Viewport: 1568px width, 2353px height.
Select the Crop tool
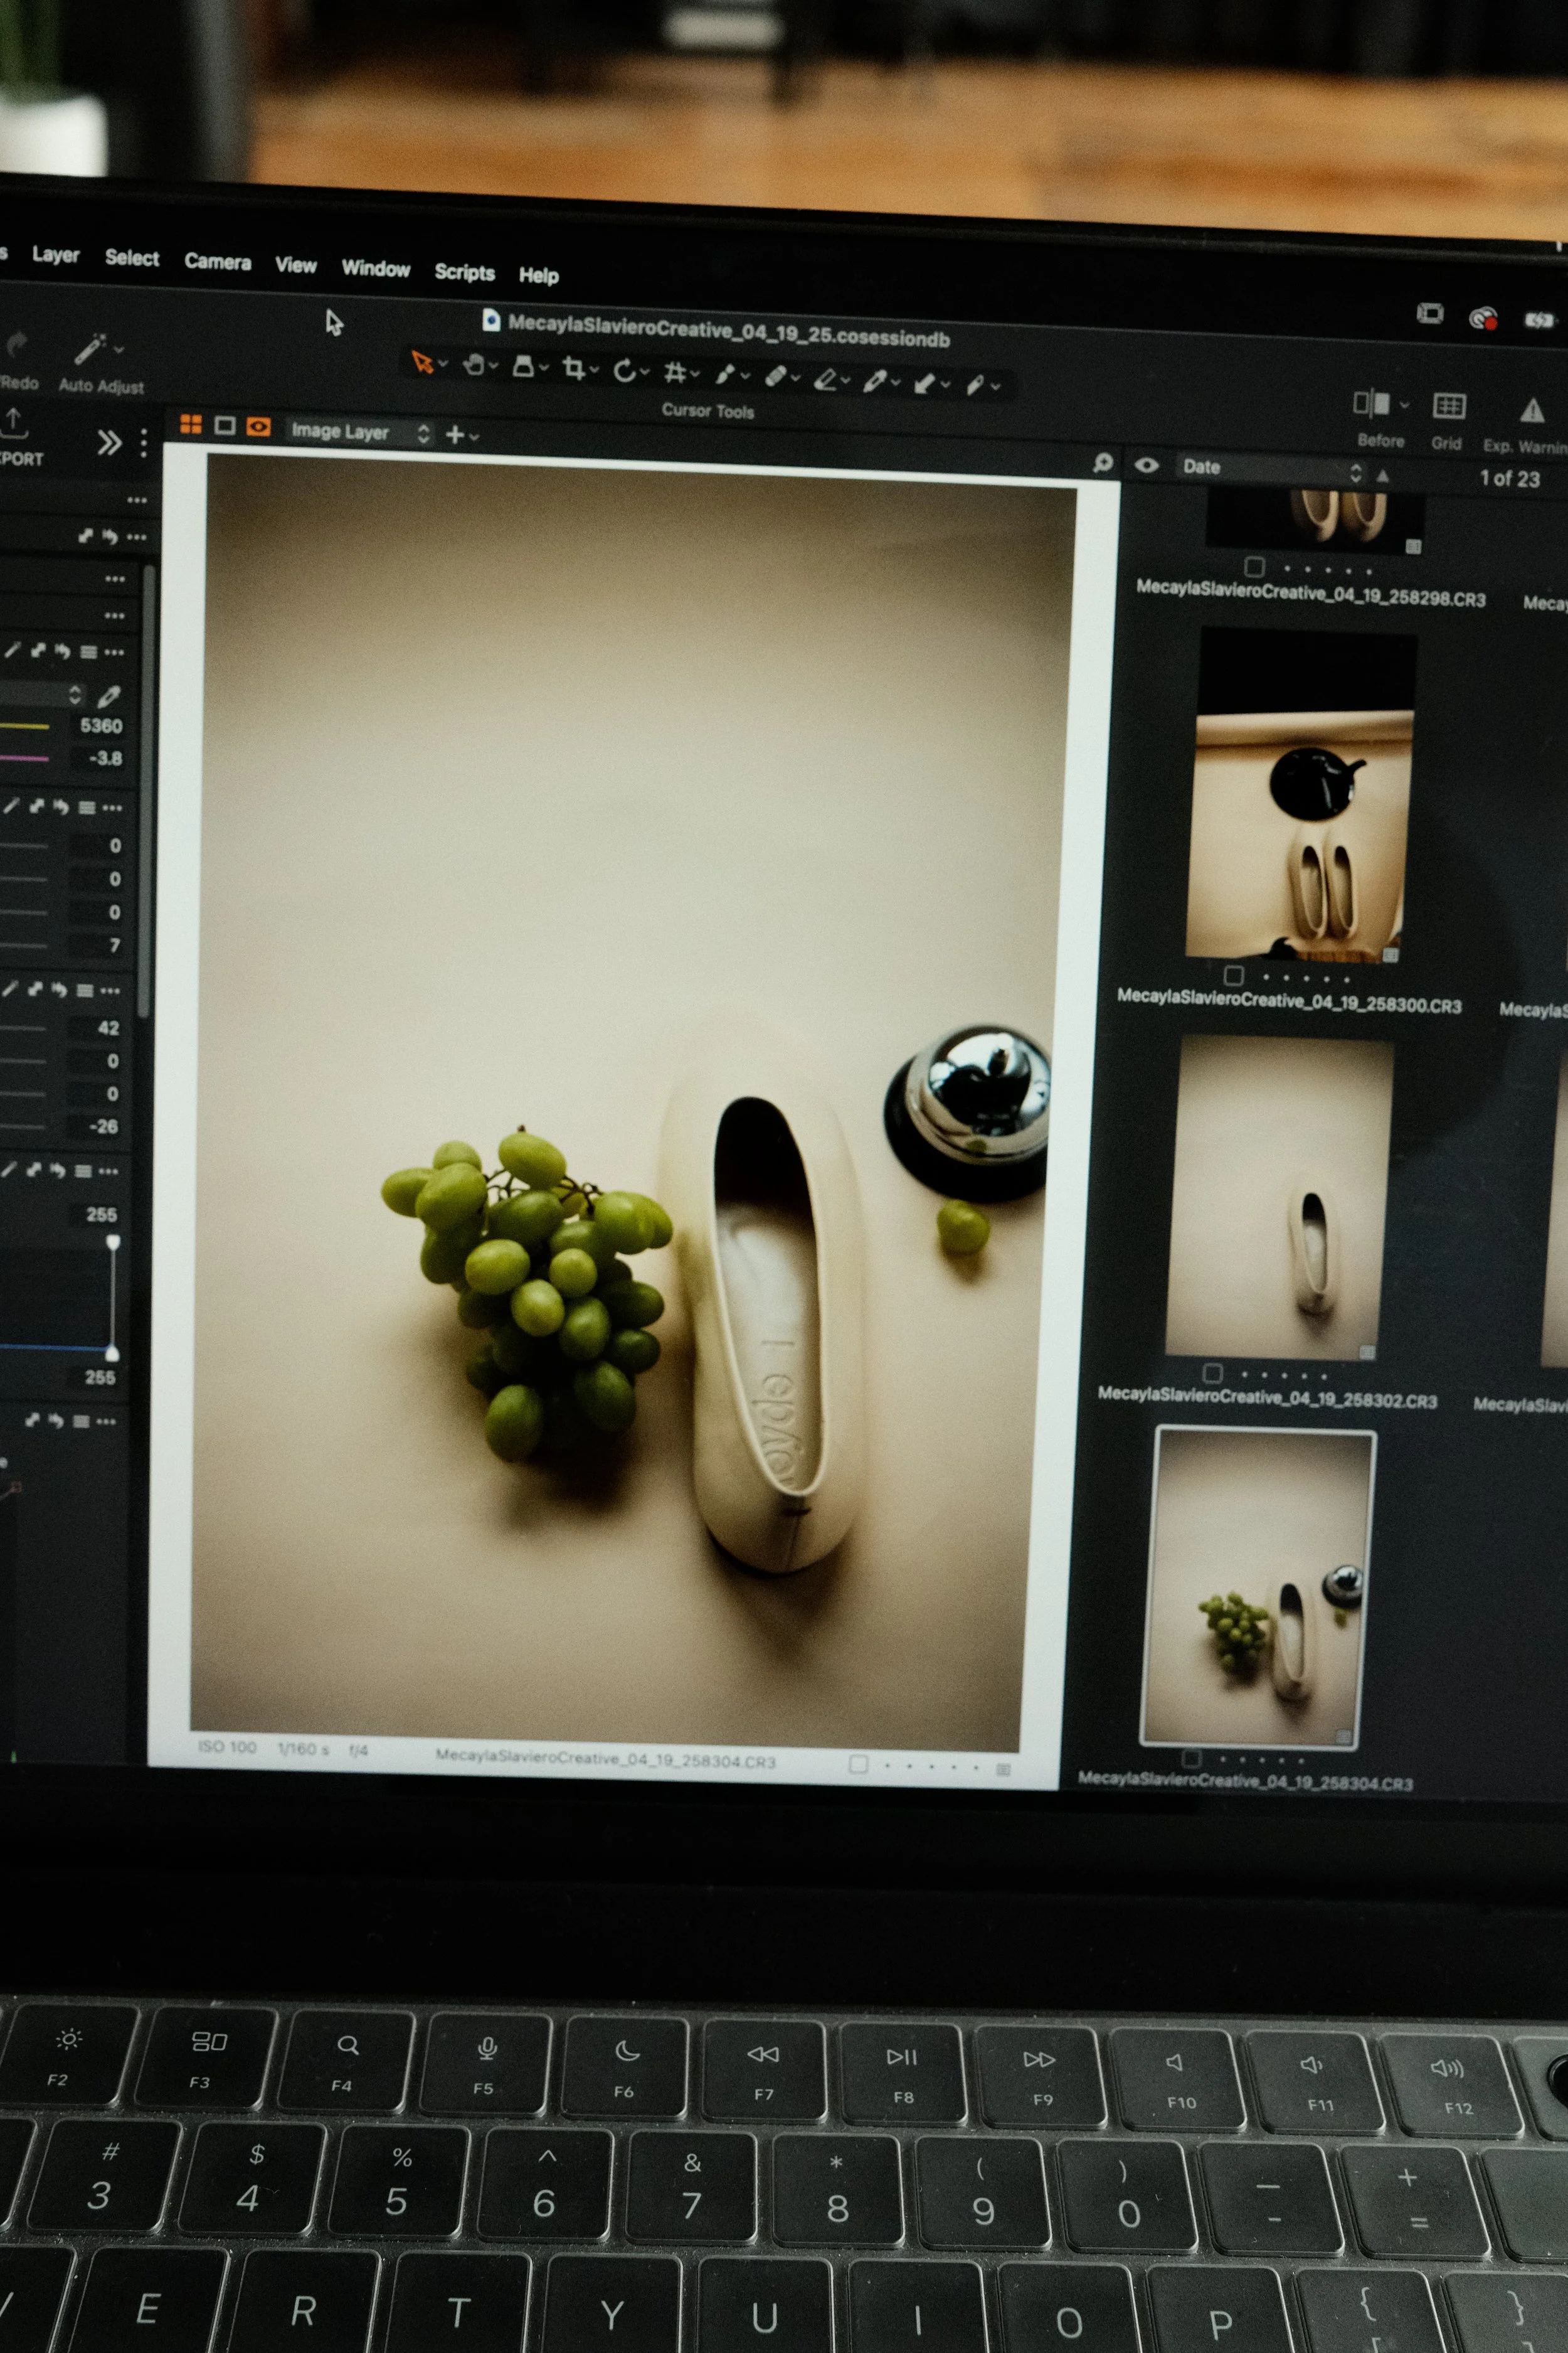coord(573,369)
